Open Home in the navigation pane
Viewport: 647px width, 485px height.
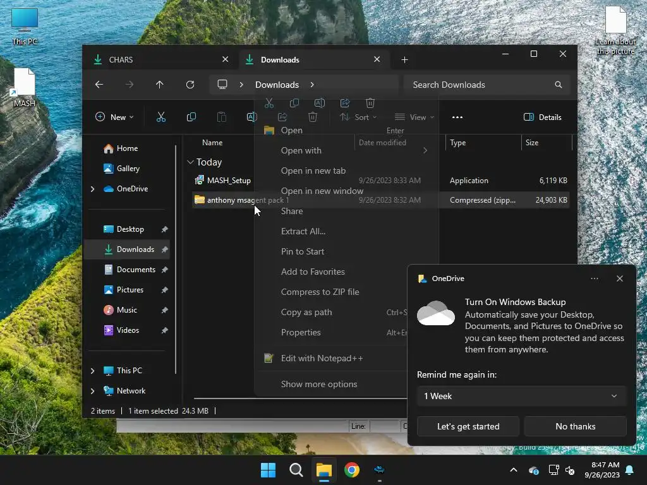127,148
